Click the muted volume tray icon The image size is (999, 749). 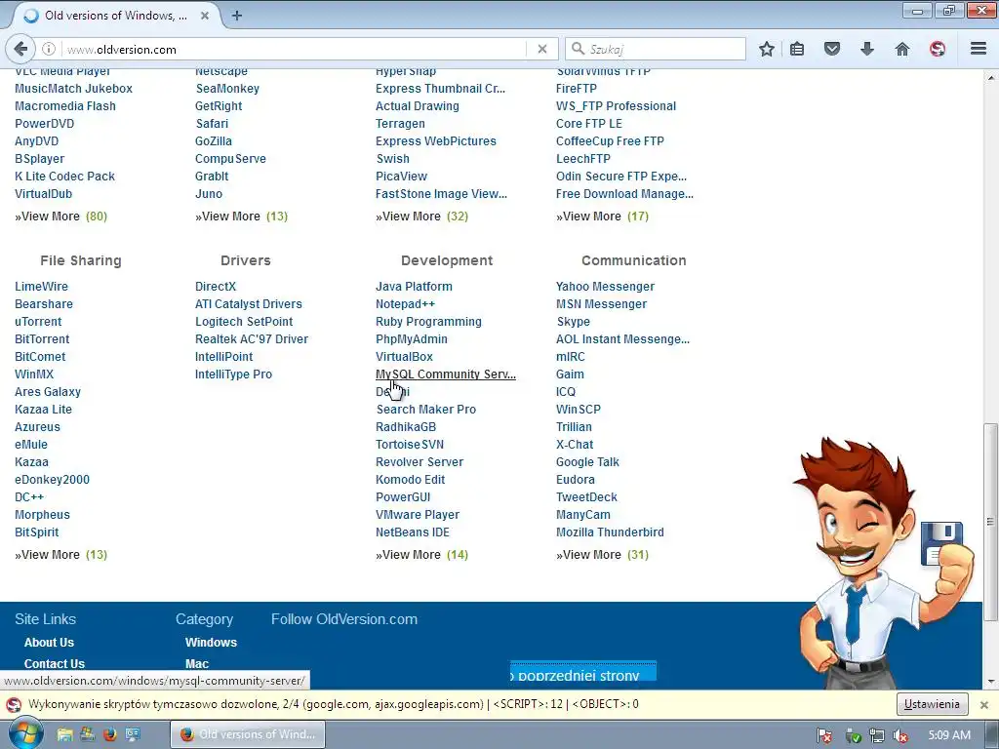tap(900, 735)
